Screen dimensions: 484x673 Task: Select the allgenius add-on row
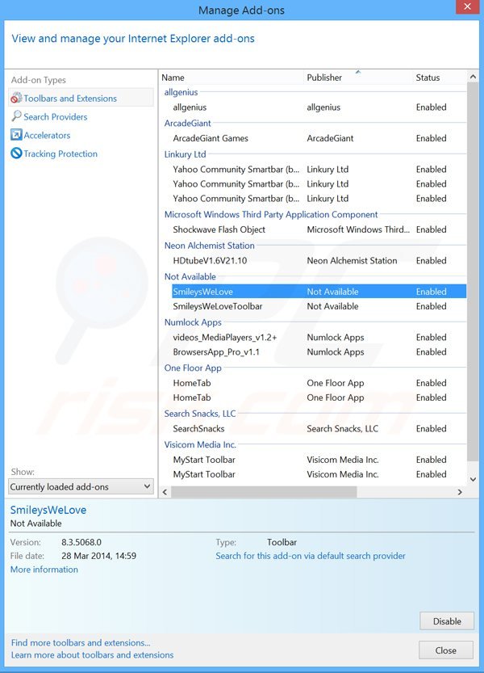319,107
